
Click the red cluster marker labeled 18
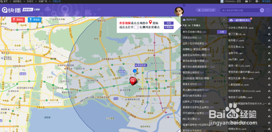point(133,81)
